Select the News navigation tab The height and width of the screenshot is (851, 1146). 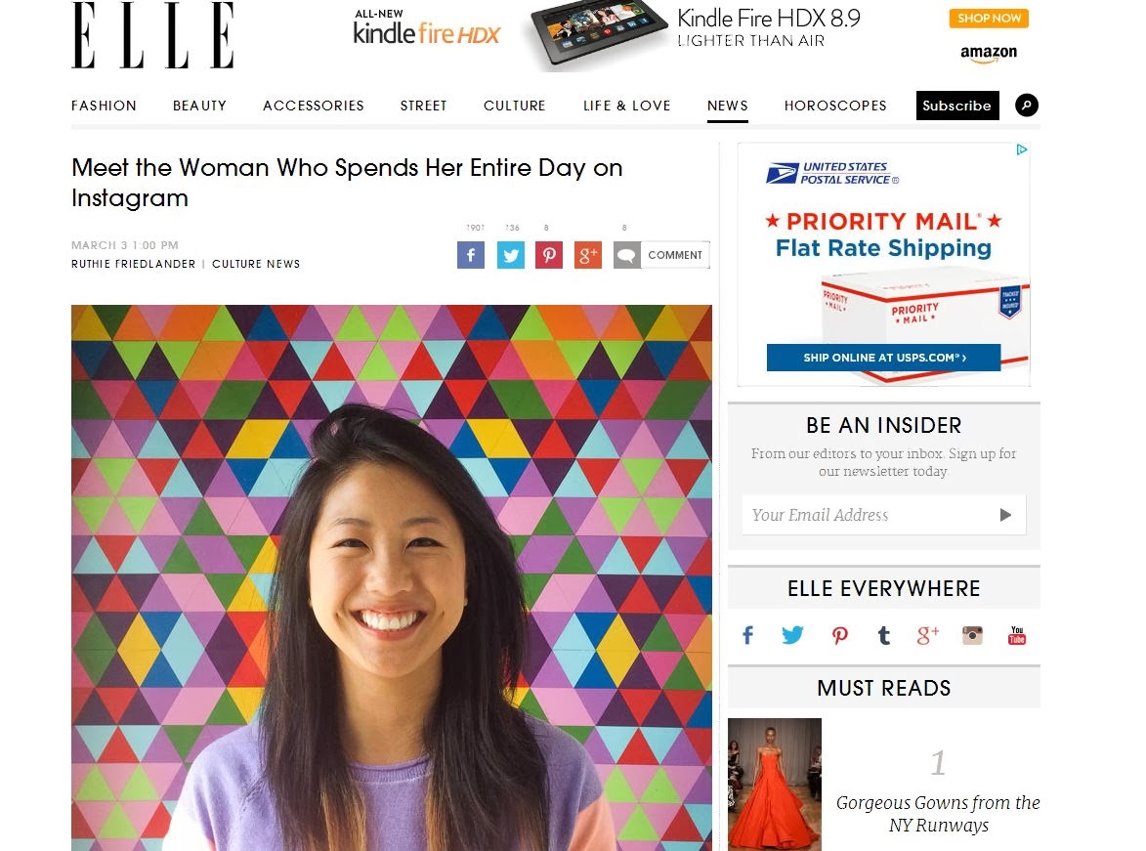pyautogui.click(x=728, y=106)
